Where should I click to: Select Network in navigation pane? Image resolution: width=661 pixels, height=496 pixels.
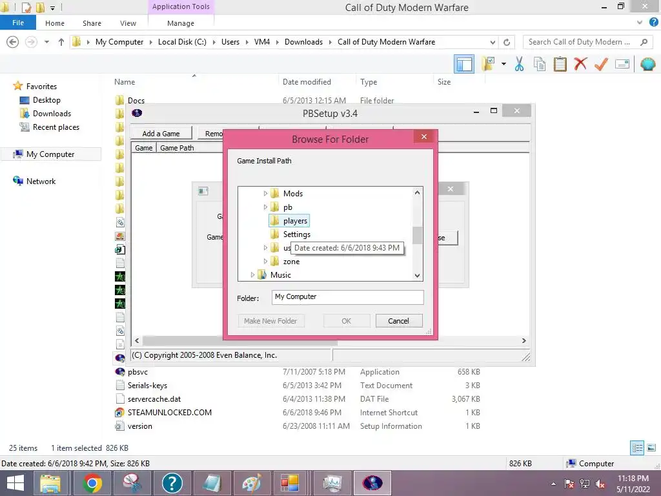41,181
